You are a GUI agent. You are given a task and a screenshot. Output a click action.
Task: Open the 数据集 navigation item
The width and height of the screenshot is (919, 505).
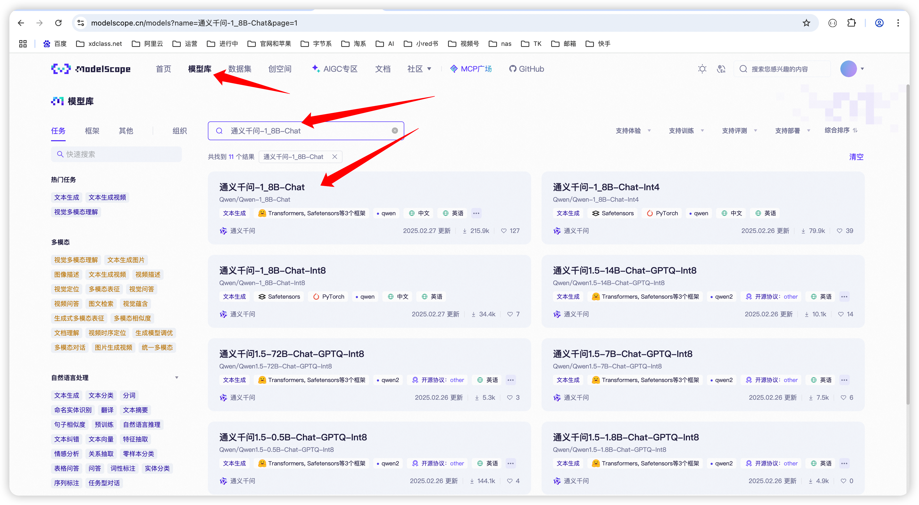click(240, 69)
